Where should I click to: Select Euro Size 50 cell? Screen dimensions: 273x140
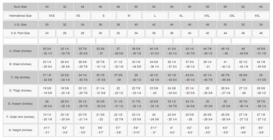pos(136,7)
